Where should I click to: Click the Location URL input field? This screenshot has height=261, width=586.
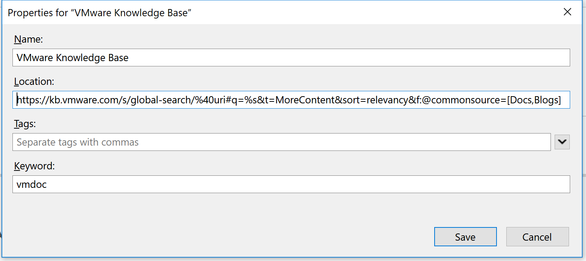click(x=291, y=100)
